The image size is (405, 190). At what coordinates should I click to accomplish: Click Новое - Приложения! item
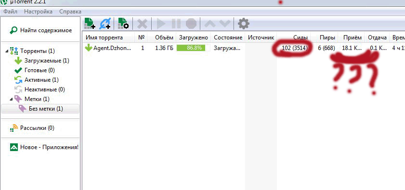click(49, 147)
